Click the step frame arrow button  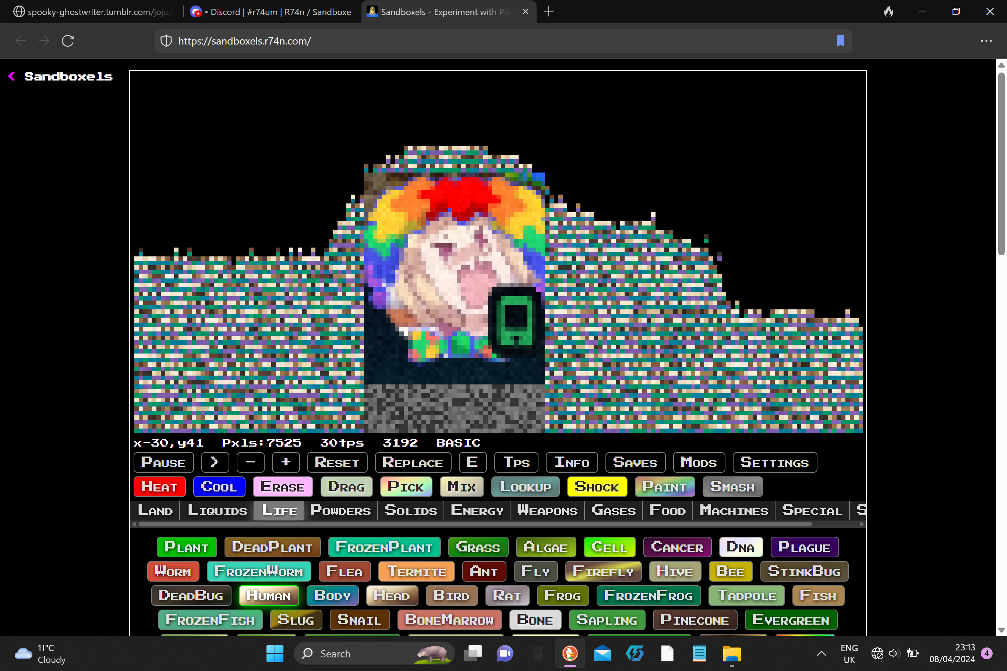(215, 462)
